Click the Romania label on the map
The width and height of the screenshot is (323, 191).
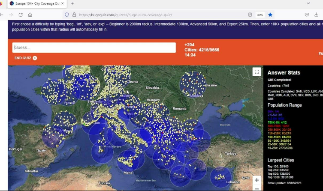tap(179, 108)
